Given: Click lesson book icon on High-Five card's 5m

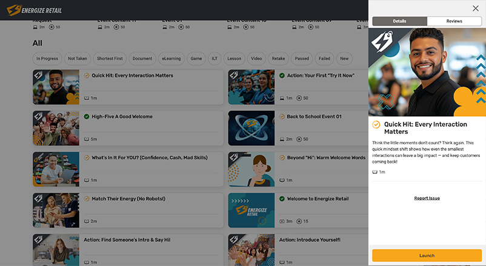Looking at the screenshot, I should 87,139.
